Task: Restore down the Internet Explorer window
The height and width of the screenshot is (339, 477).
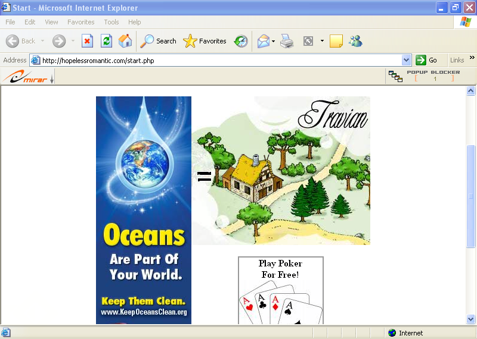Action: 456,8
